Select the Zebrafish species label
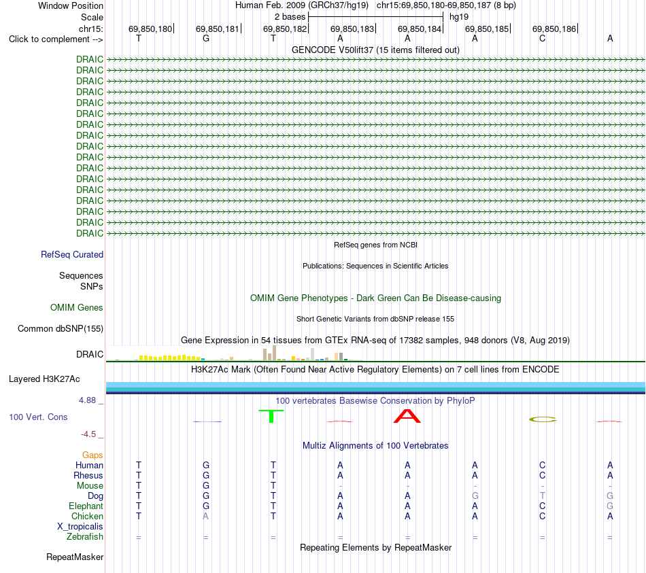This screenshot has height=573, width=646. [85, 537]
